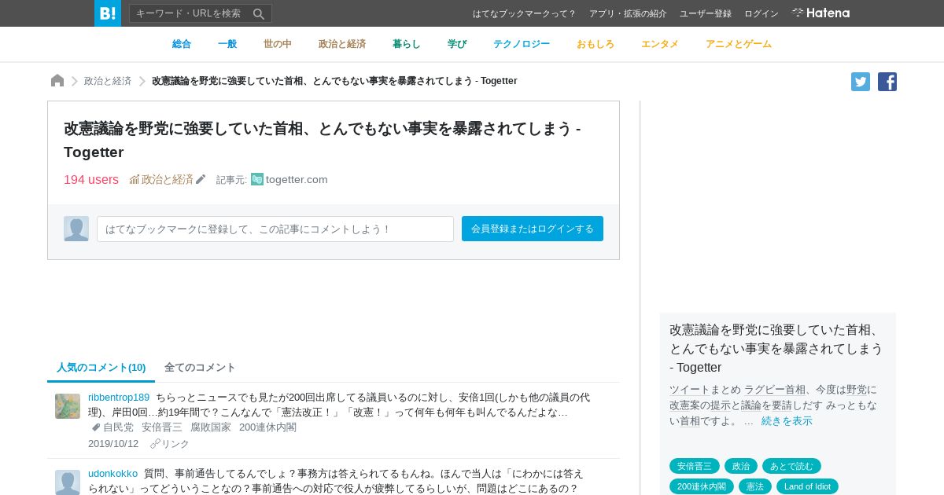Select 一般 category in navigation
The image size is (944, 495).
pyautogui.click(x=227, y=44)
